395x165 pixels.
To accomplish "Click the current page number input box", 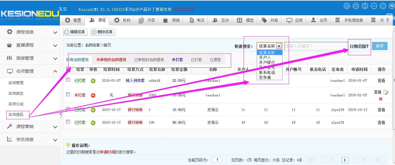I will tap(217, 160).
